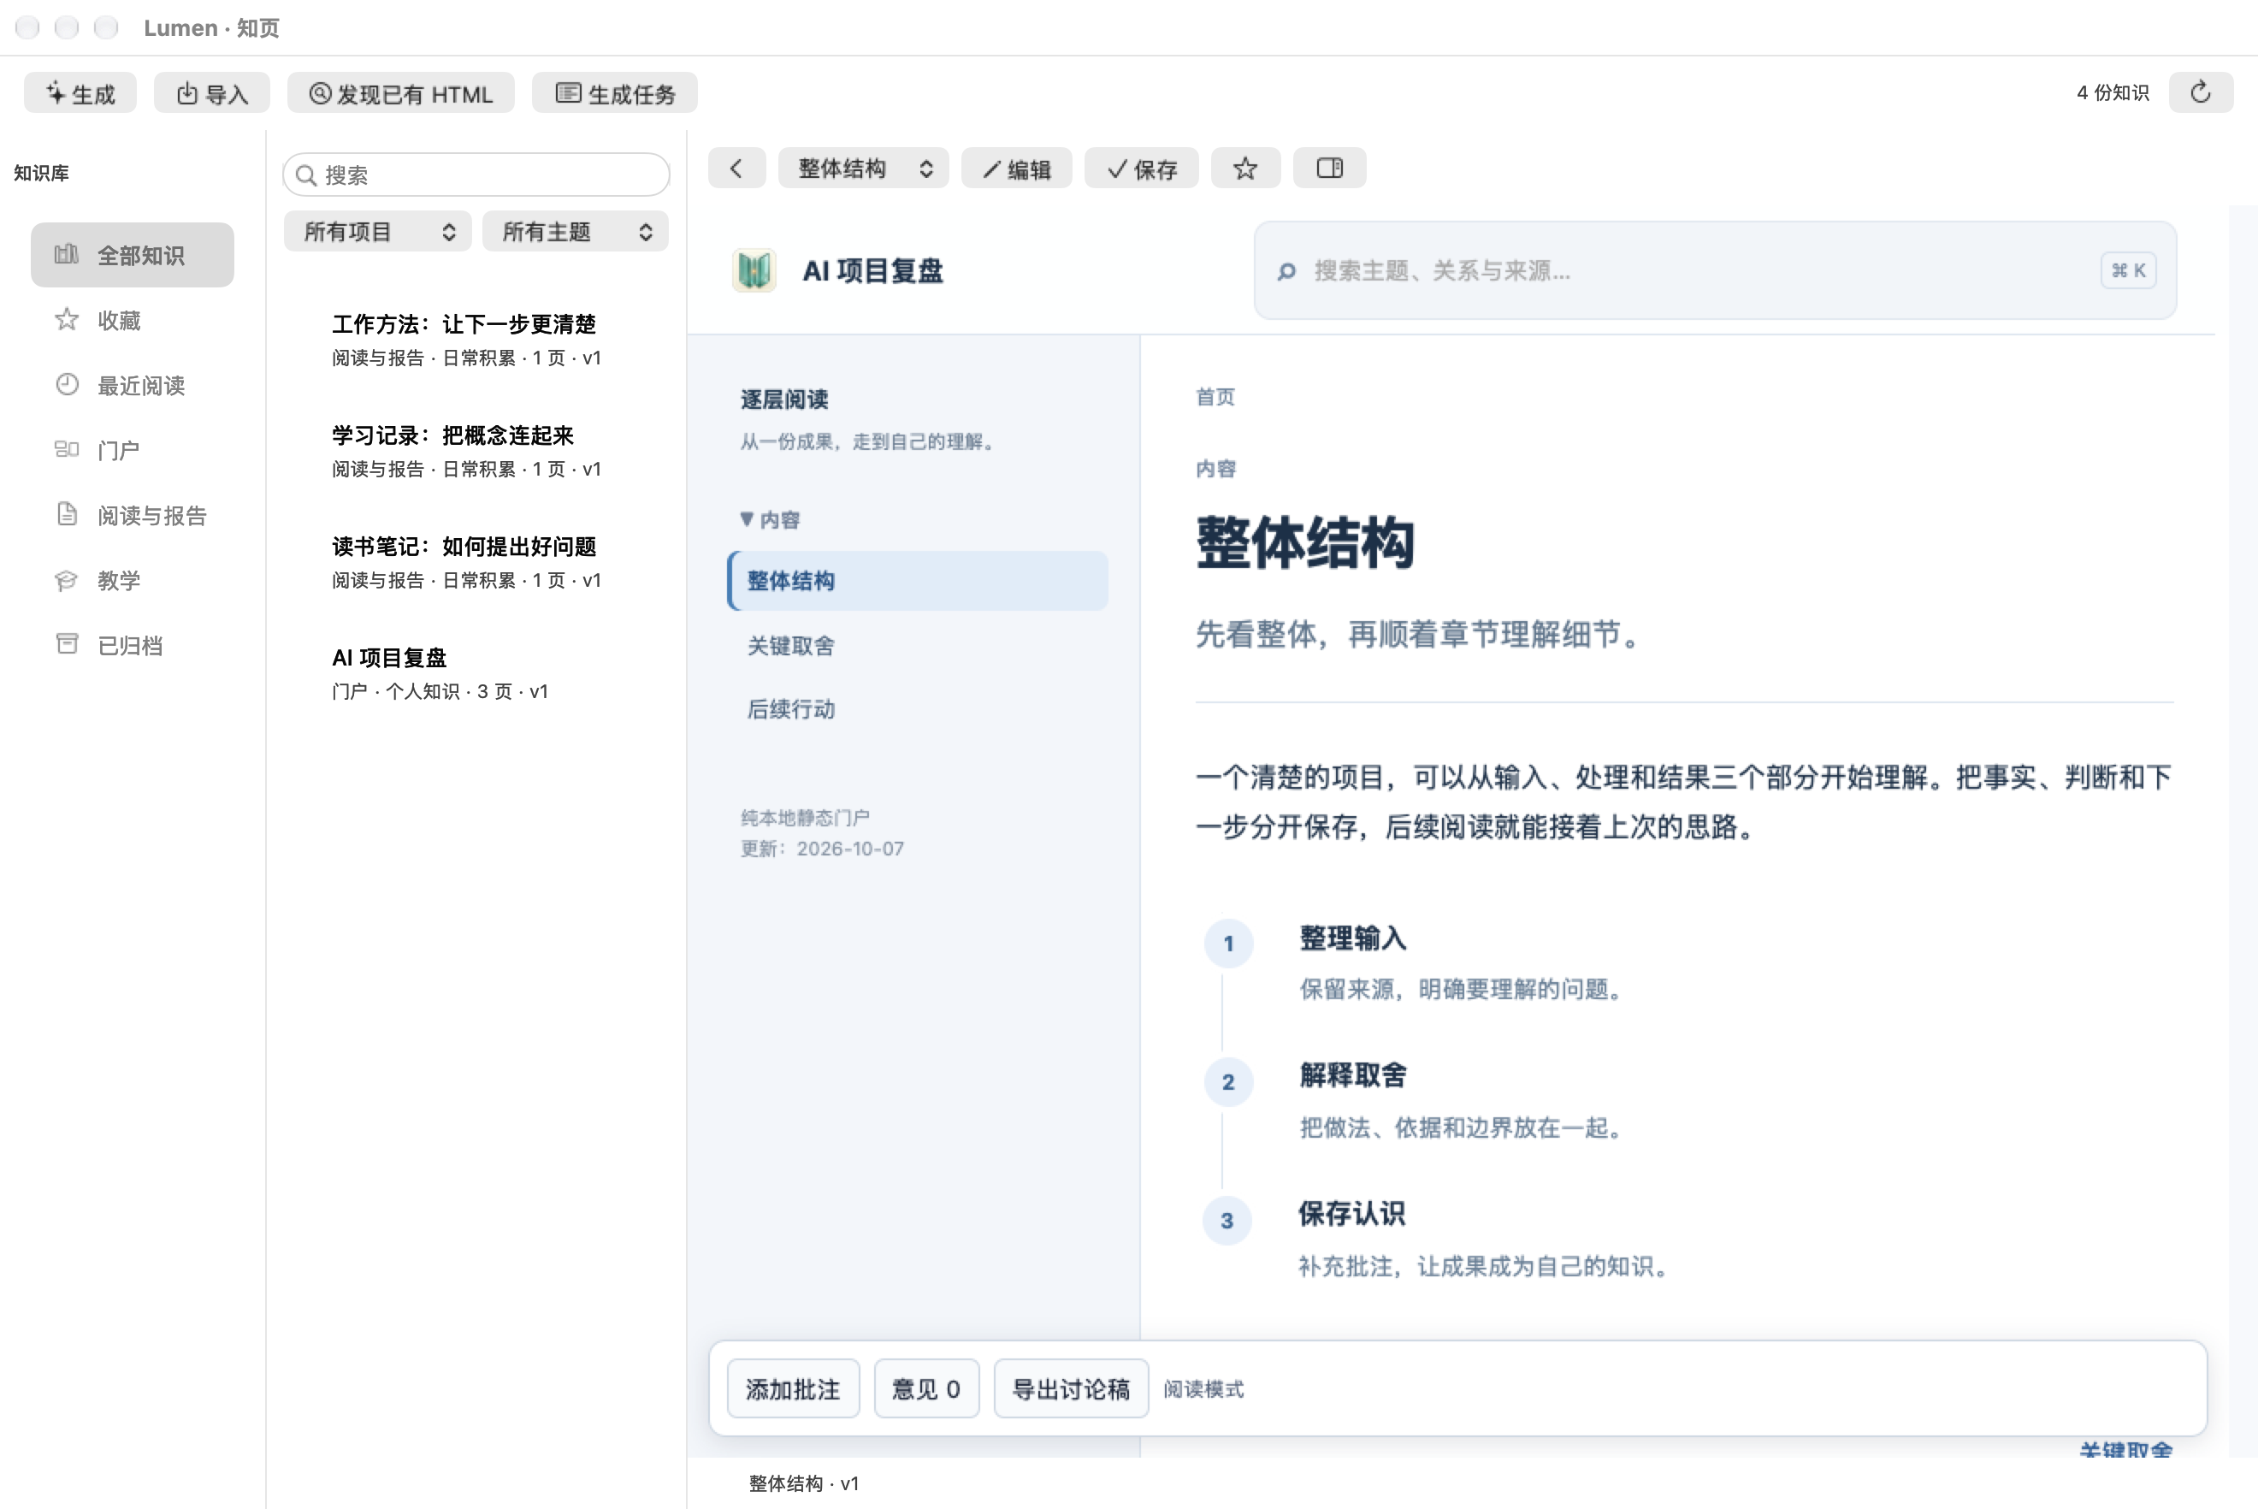Collapse the 内容 section triangle

tap(747, 518)
